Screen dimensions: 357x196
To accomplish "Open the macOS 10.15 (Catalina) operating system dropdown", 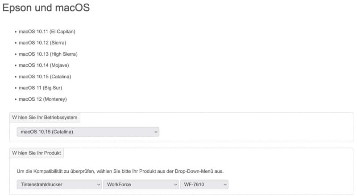I will (x=88, y=132).
